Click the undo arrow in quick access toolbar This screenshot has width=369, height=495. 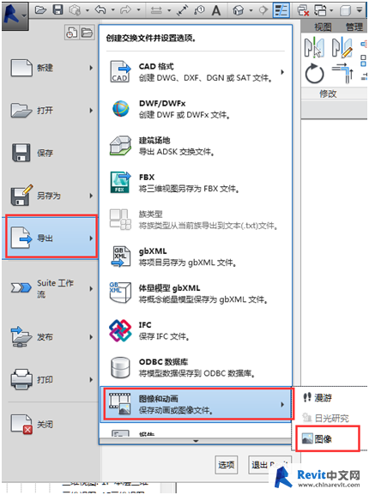[x=100, y=10]
